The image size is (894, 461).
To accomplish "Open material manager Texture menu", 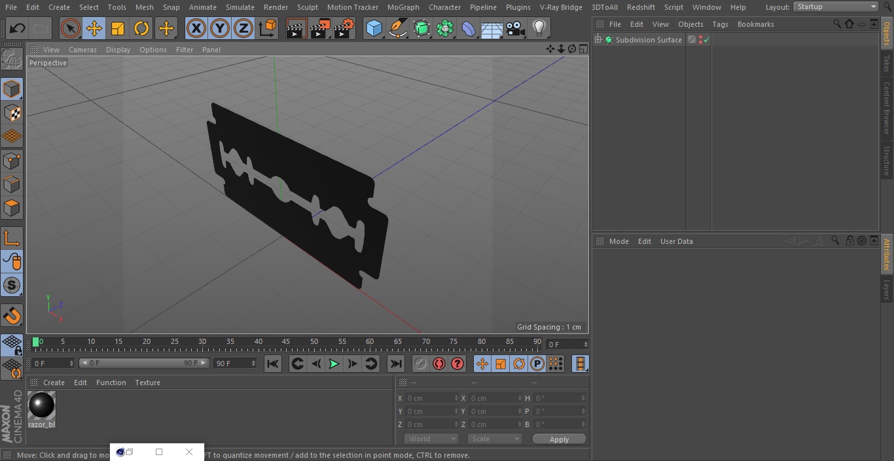I will [147, 383].
